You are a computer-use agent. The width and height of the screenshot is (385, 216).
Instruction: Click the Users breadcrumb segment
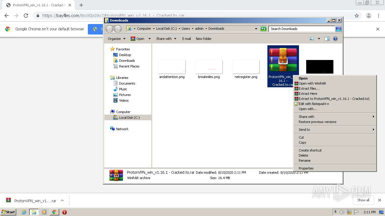(186, 28)
